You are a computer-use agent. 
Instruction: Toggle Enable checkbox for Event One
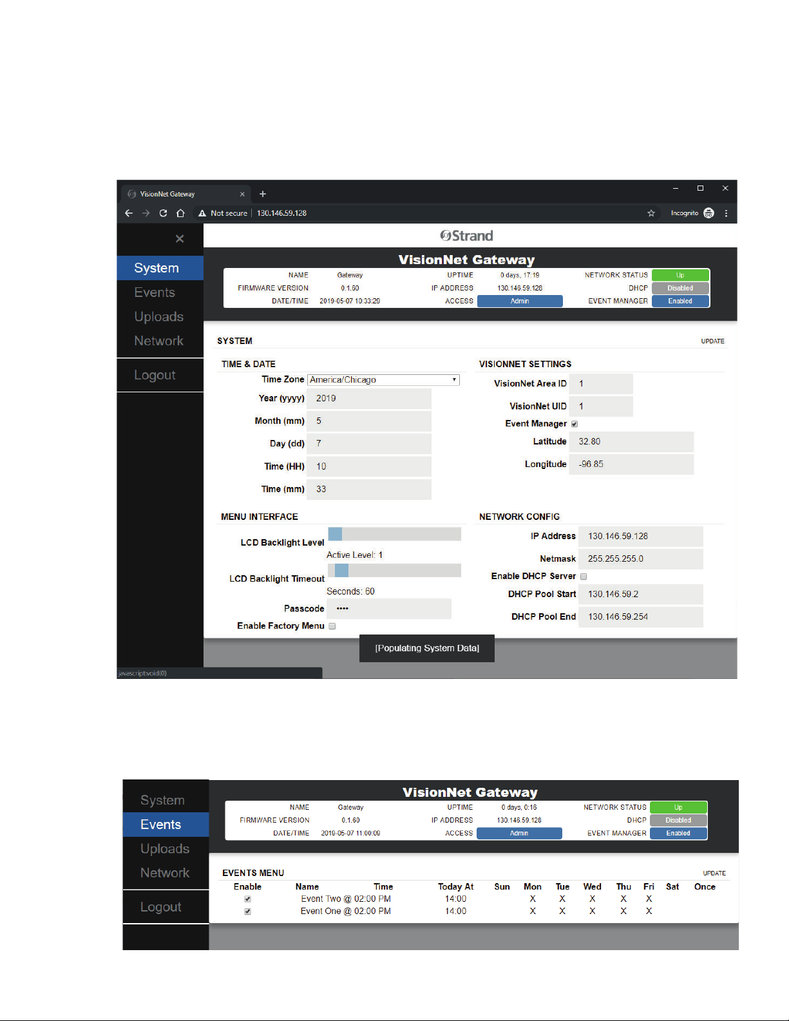click(247, 911)
